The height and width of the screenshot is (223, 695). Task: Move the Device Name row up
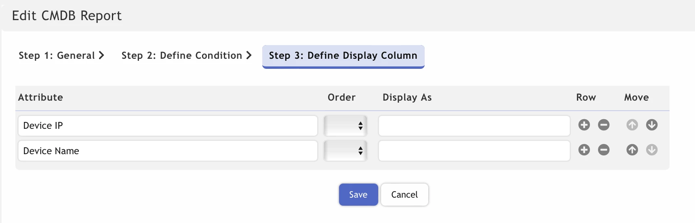(632, 150)
